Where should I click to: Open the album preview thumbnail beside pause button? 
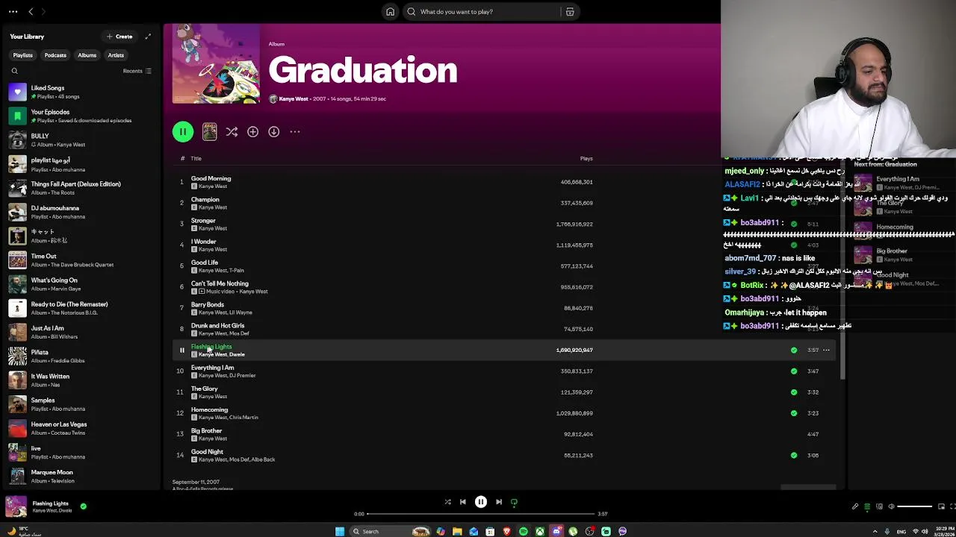209,132
